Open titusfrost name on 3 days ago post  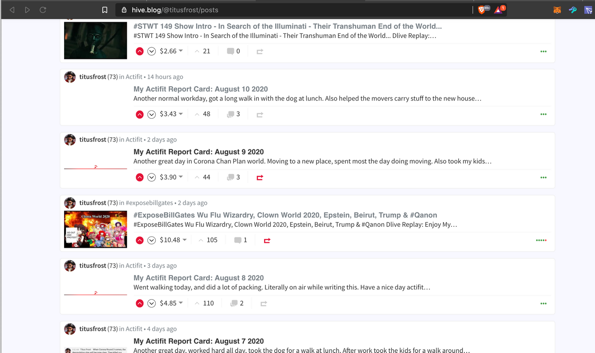(93, 266)
